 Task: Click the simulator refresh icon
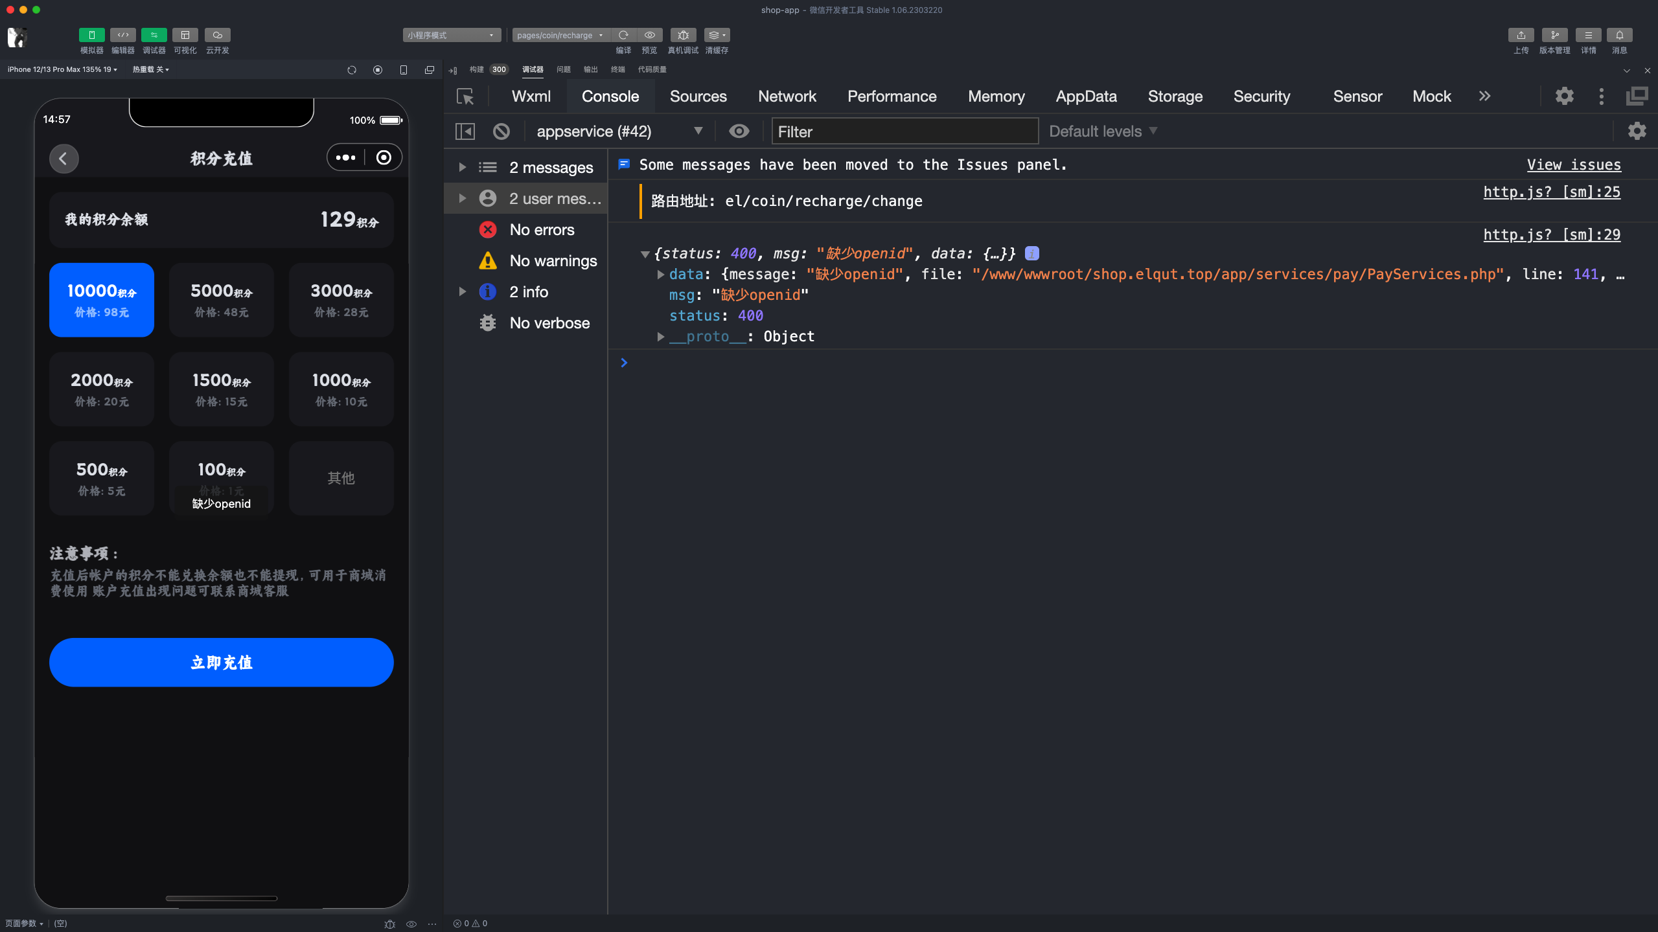[x=352, y=70]
